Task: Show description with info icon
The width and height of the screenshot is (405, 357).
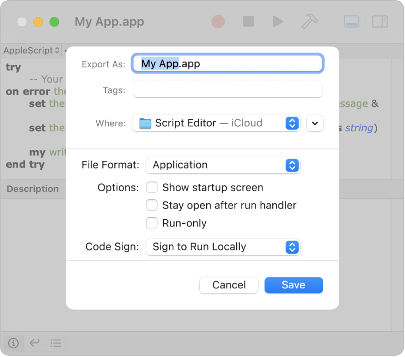Action: [13, 343]
